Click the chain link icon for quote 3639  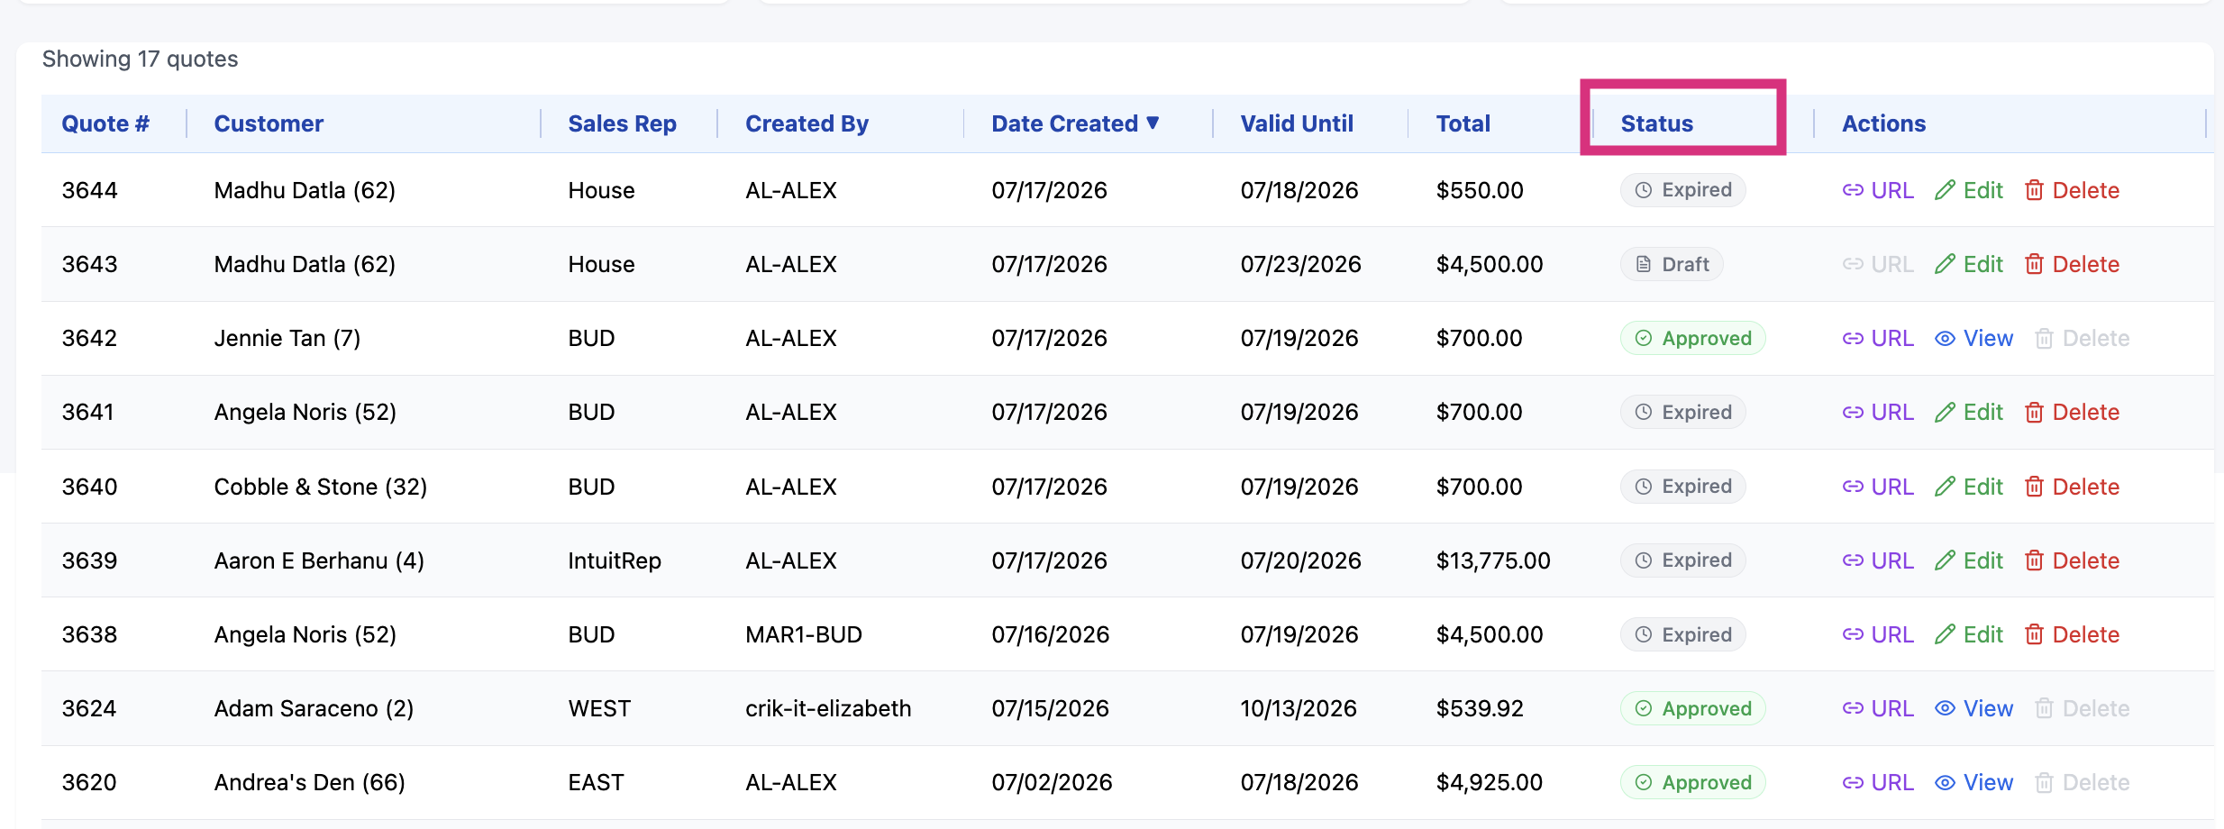(x=1853, y=560)
